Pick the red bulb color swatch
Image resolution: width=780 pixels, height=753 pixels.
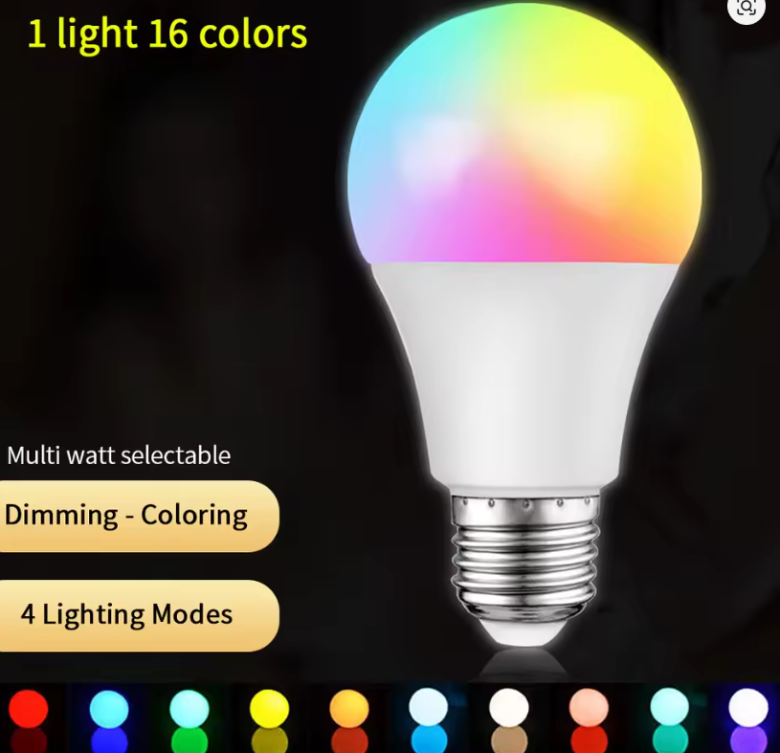(x=29, y=708)
